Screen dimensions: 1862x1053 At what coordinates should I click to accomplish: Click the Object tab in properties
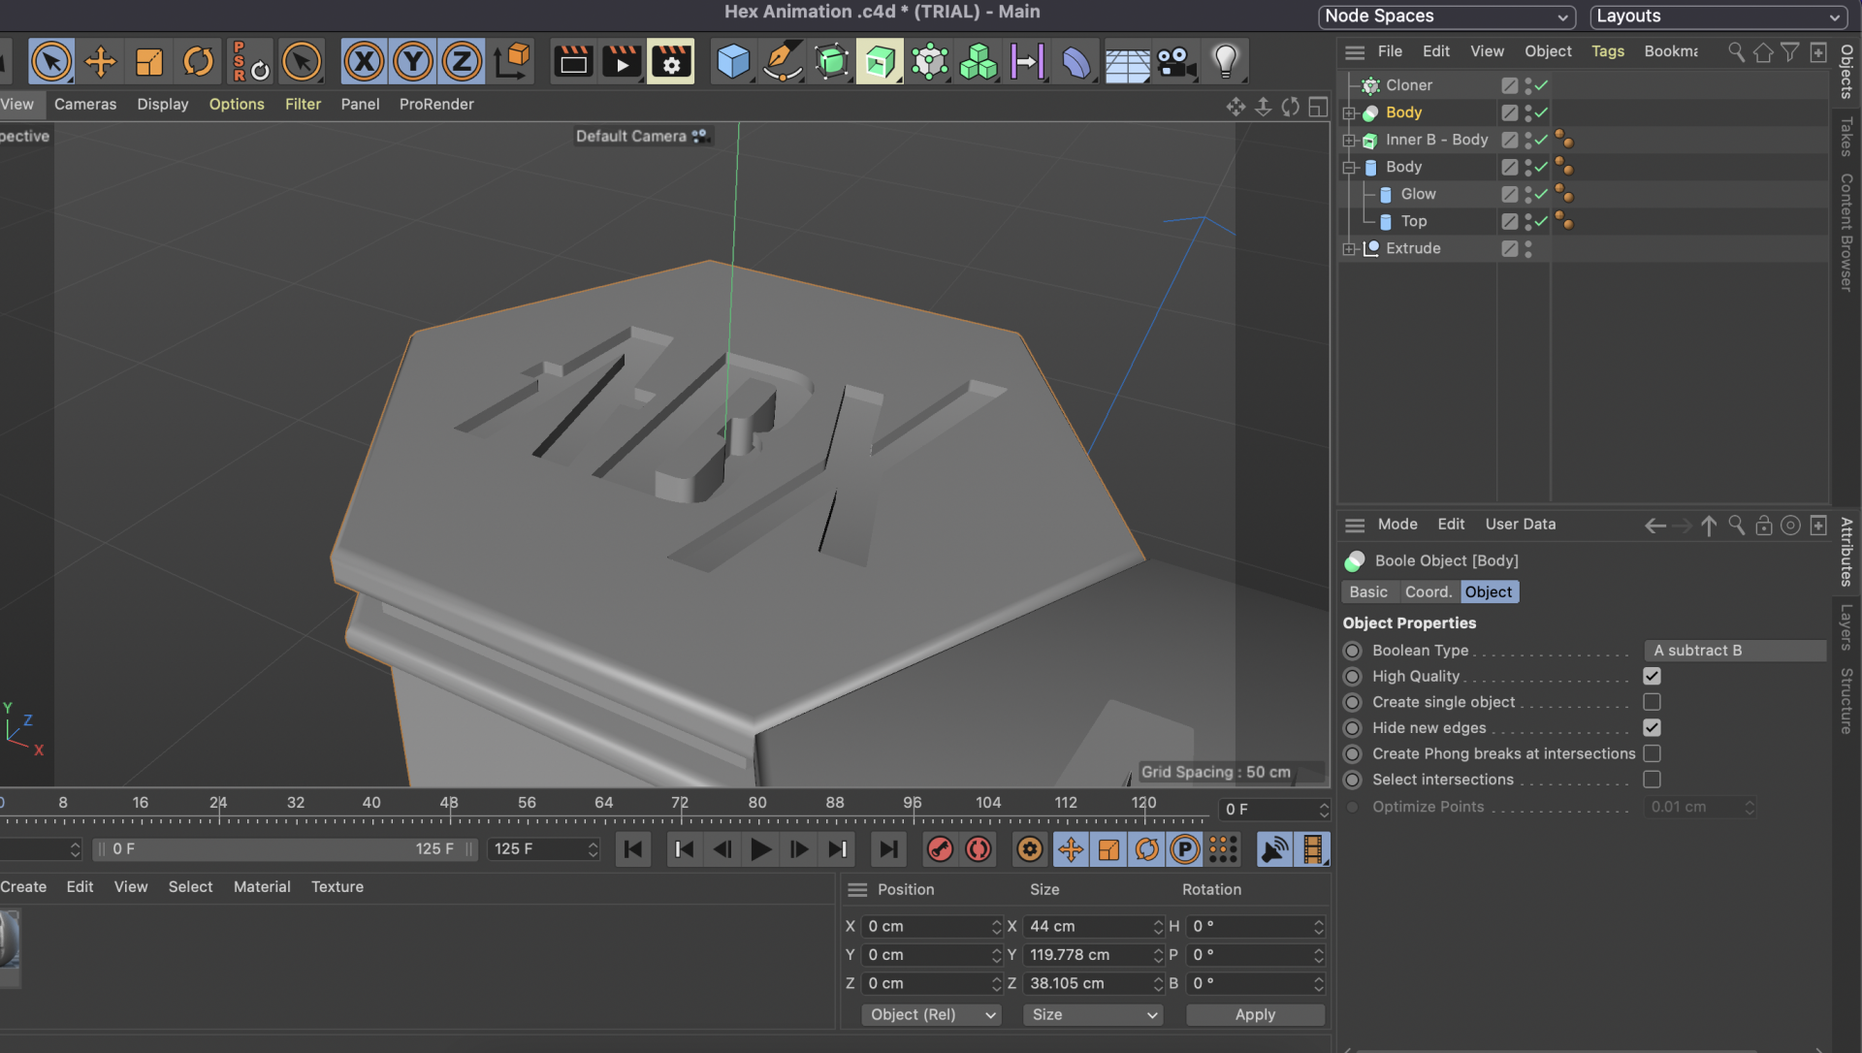(x=1490, y=591)
